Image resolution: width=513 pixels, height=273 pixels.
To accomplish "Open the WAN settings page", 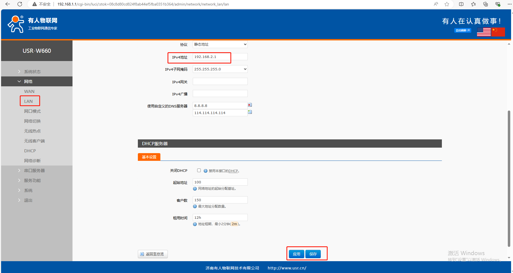I will pos(29,91).
